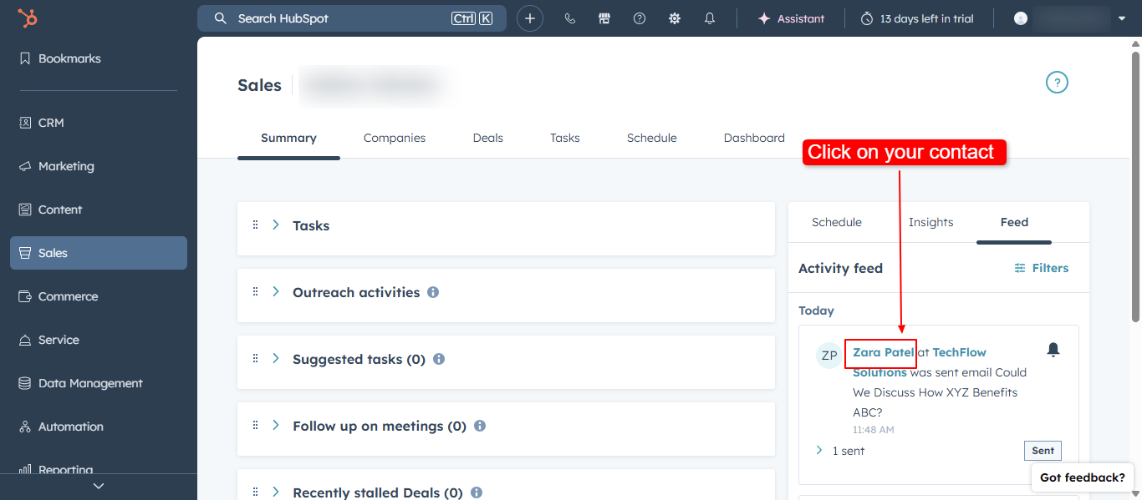Select Marketing in the left sidebar
The width and height of the screenshot is (1142, 500).
[67, 166]
